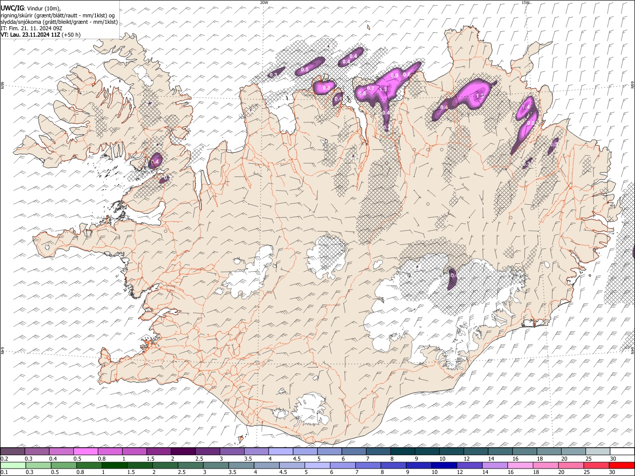Click the lower scale swatch between 3.5 and 4
Viewport: 635px width, 476px height.
241,465
